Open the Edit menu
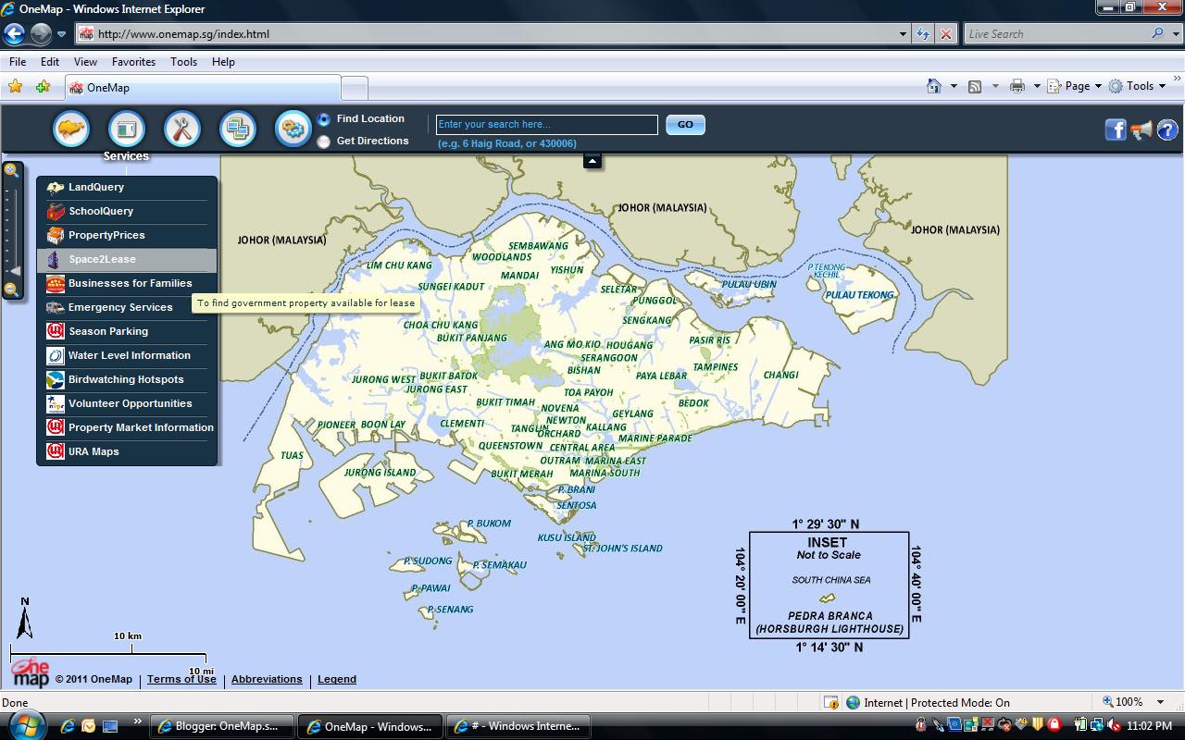The height and width of the screenshot is (740, 1185). [50, 62]
